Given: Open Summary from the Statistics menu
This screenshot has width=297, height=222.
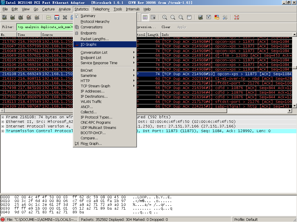Looking at the screenshot, I should tap(105, 16).
